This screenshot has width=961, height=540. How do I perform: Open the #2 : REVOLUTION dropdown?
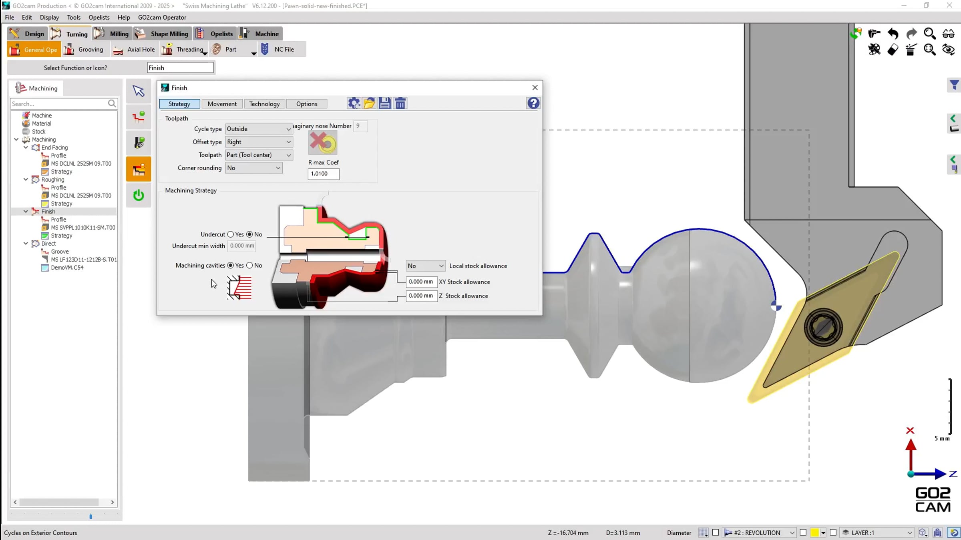click(x=759, y=532)
